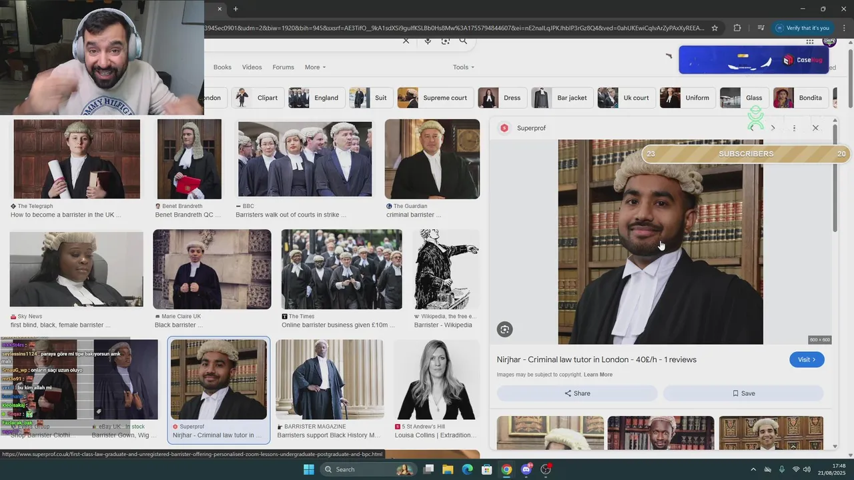Open Microsoft Store from the taskbar
The width and height of the screenshot is (854, 480).
tap(487, 469)
